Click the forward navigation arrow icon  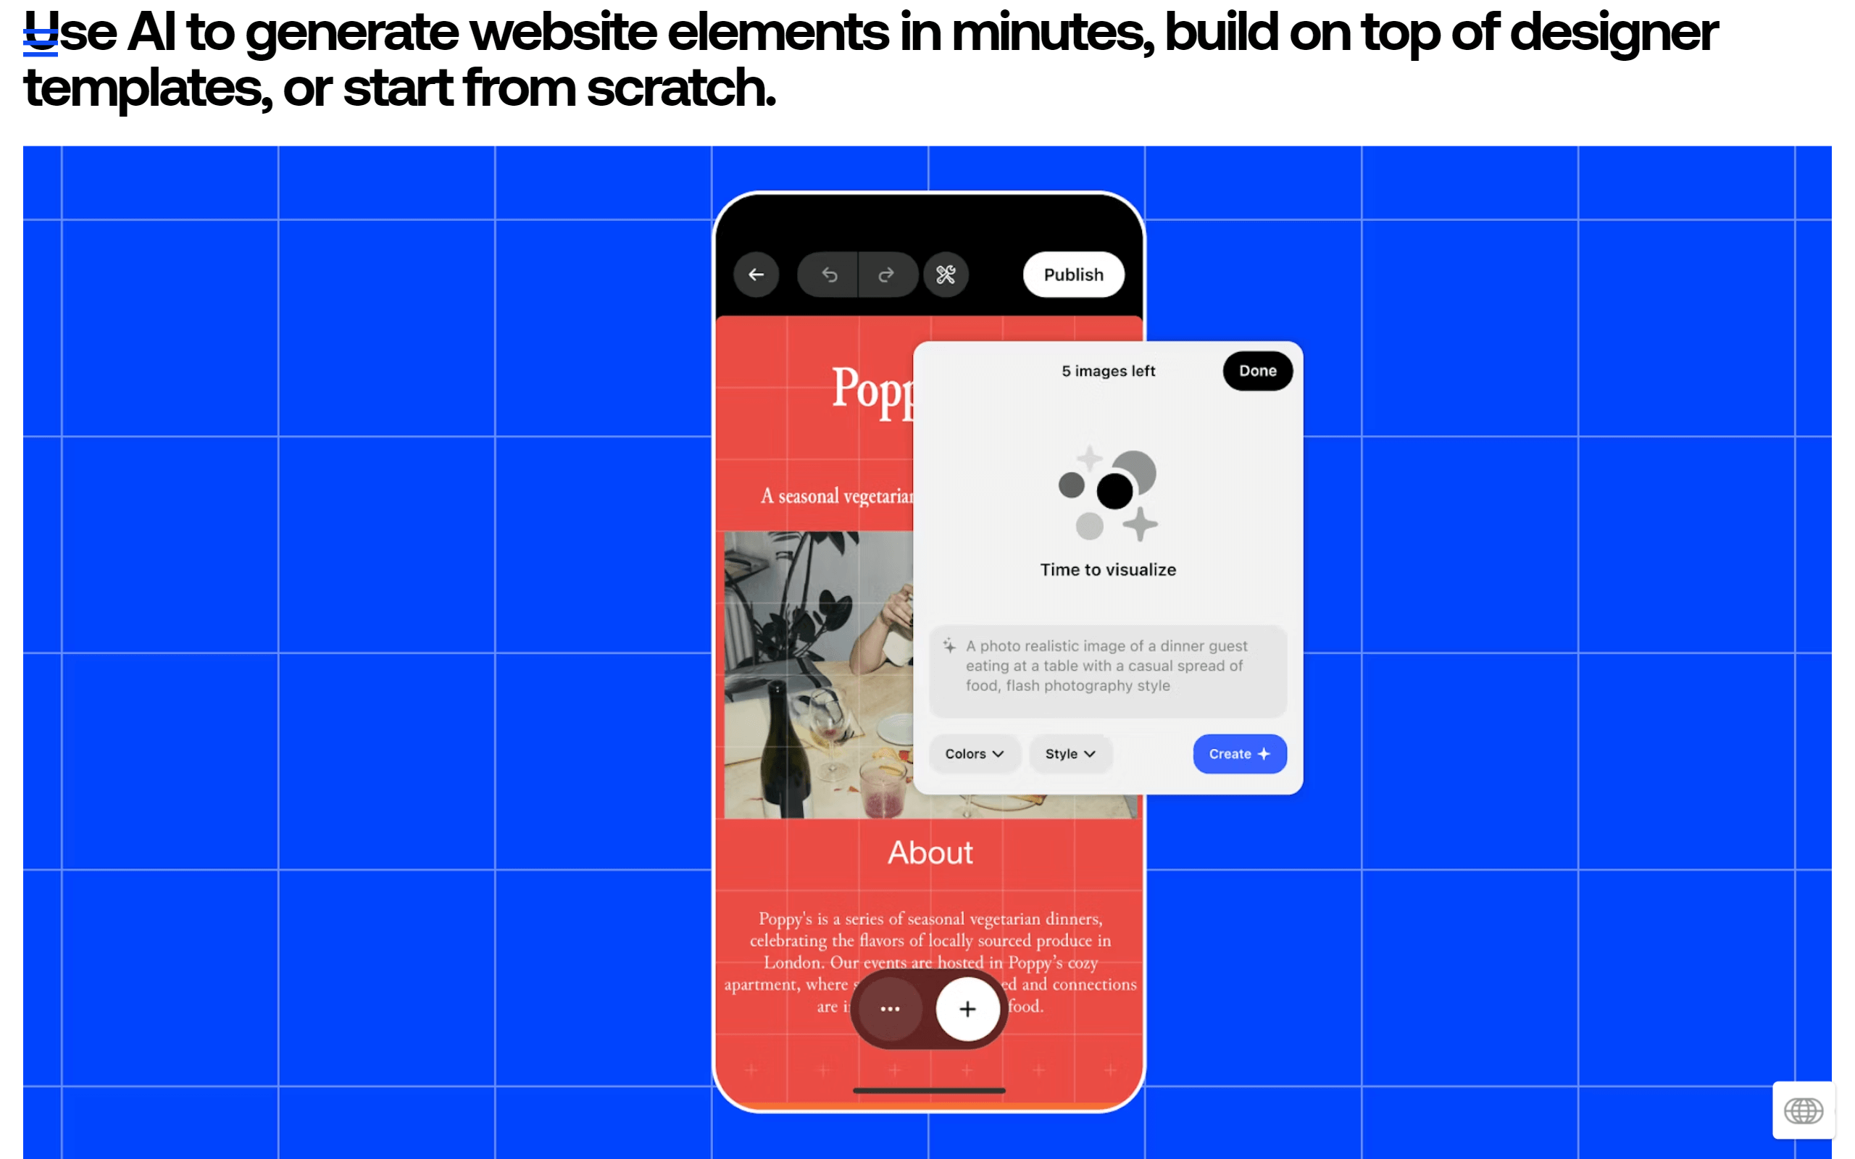[x=885, y=275]
